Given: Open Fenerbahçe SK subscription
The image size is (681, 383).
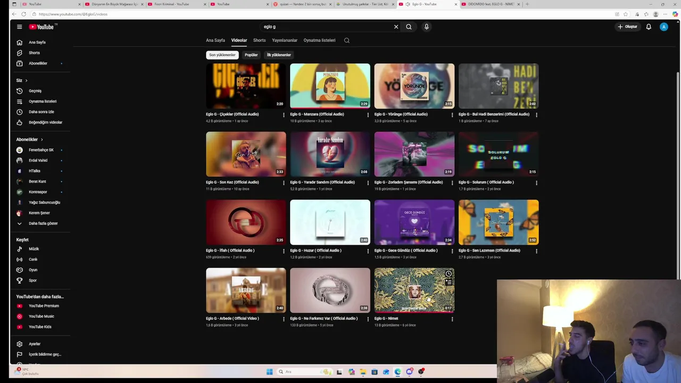Looking at the screenshot, I should click(40, 150).
